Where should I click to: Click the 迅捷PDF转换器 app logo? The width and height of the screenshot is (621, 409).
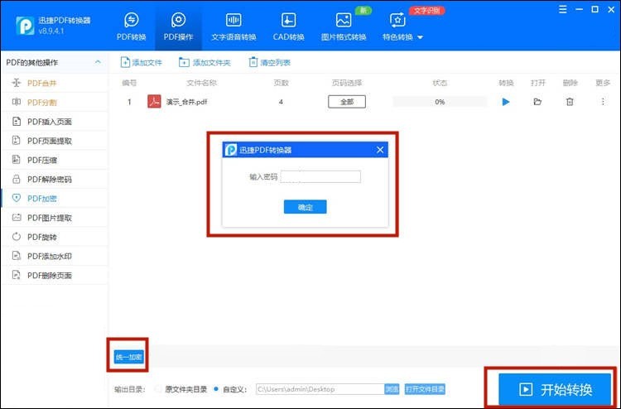25,26
